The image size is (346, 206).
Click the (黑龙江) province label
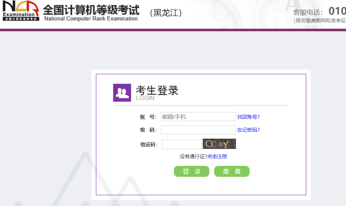[x=166, y=13]
